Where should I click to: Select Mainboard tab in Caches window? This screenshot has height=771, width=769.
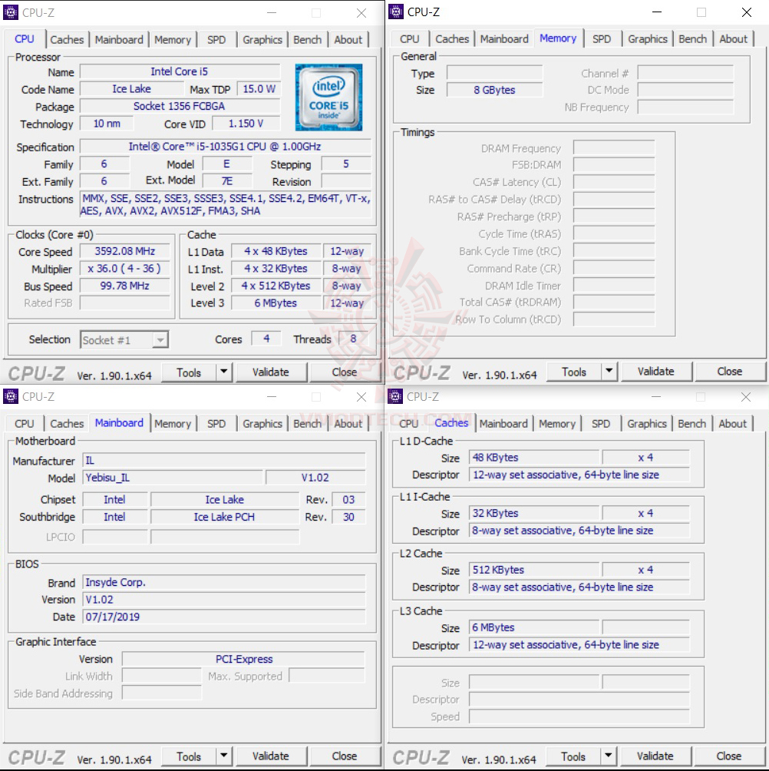pyautogui.click(x=503, y=423)
